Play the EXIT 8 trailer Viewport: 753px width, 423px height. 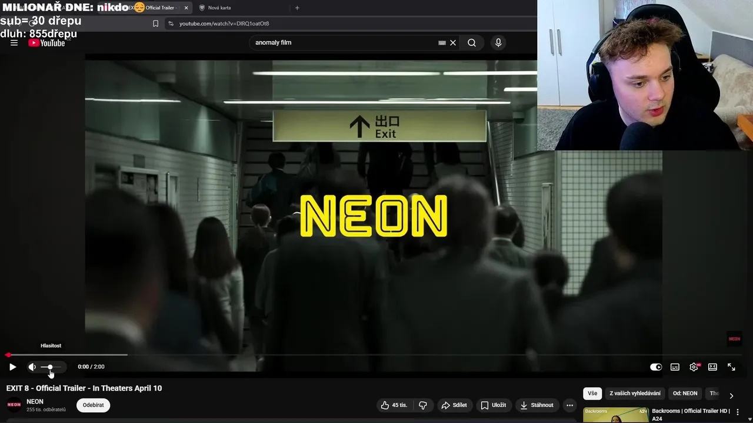click(x=12, y=367)
